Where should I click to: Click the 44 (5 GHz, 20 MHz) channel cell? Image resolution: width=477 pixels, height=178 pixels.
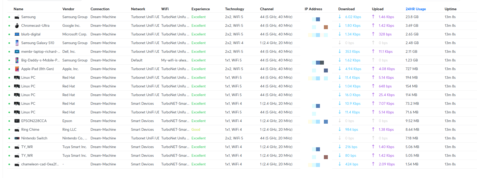click(x=276, y=138)
